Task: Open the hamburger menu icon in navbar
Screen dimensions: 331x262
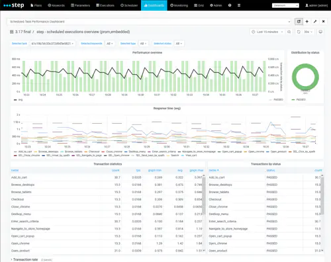Action: [x=239, y=5]
